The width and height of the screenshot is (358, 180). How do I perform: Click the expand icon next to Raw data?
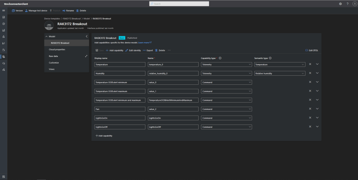point(86,56)
